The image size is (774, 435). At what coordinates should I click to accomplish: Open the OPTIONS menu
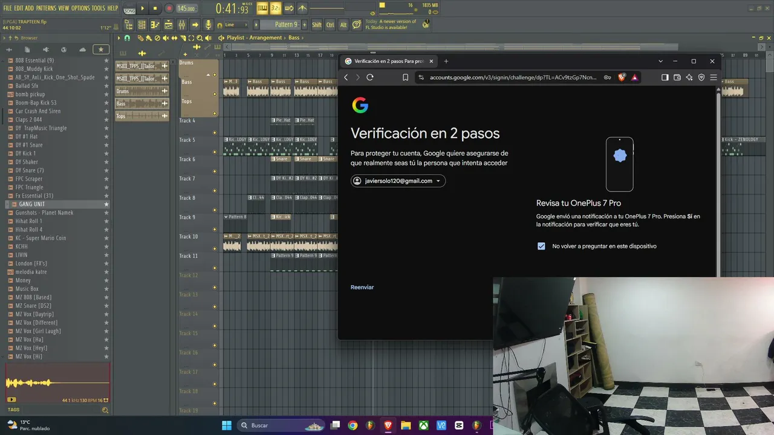tap(80, 8)
